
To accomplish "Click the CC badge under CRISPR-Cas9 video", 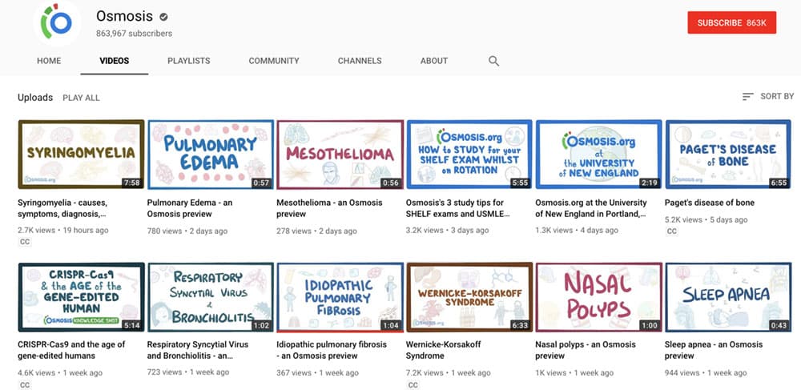I will pos(25,384).
